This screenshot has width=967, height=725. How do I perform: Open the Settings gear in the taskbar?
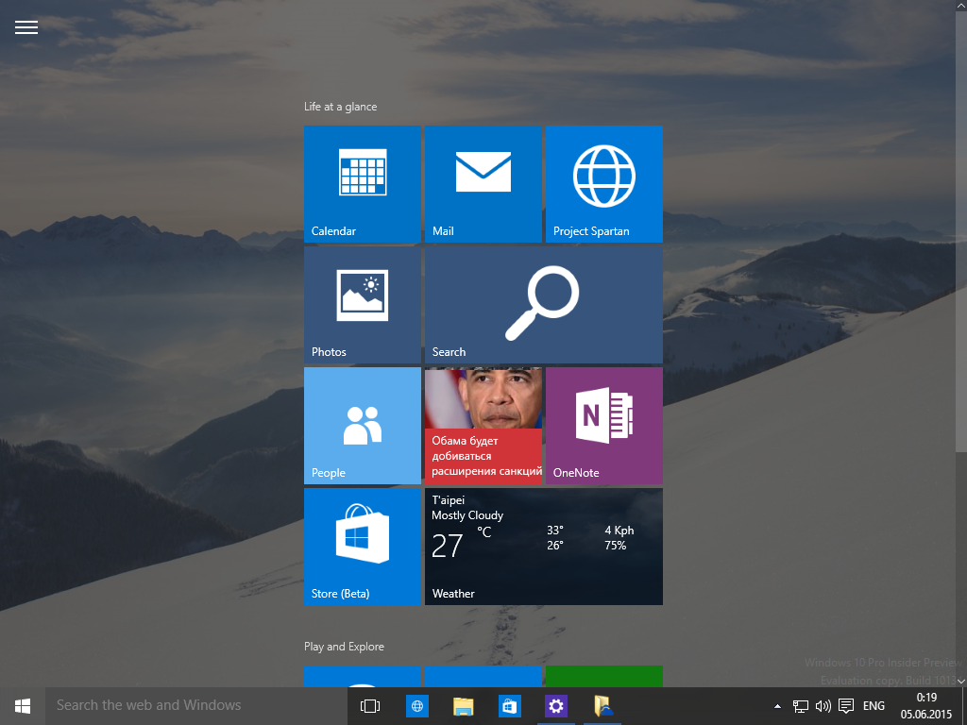(x=555, y=706)
